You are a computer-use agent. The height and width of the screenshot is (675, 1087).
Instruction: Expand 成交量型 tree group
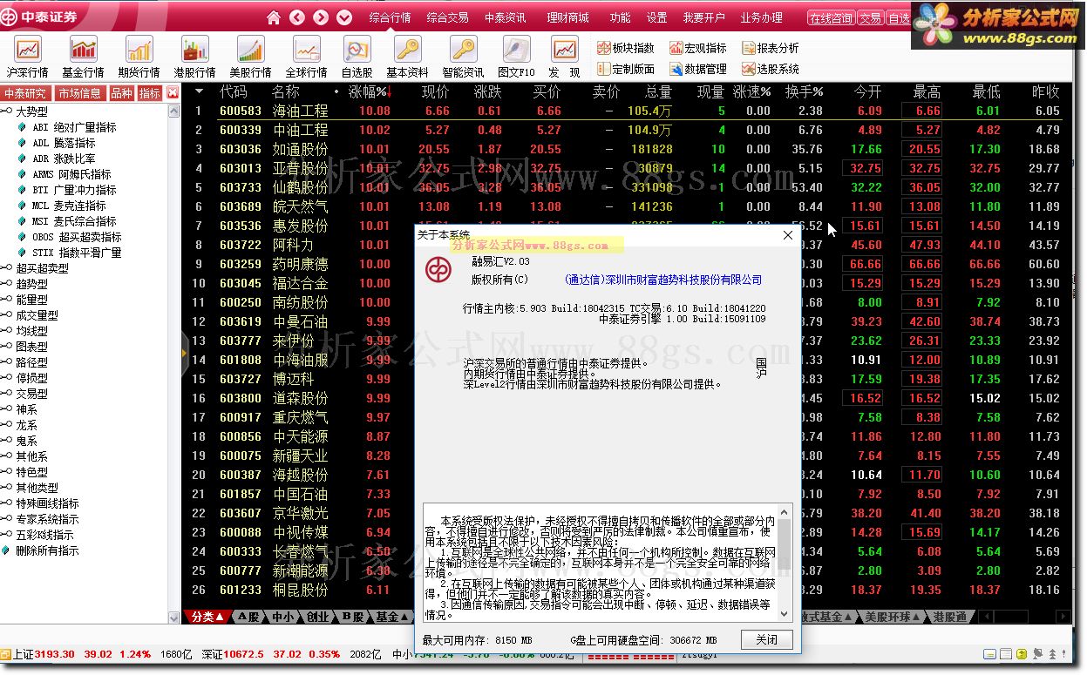coord(7,315)
